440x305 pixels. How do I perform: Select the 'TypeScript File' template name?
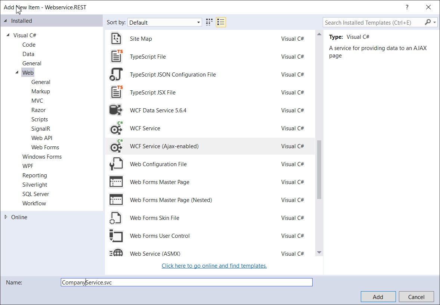(x=148, y=57)
